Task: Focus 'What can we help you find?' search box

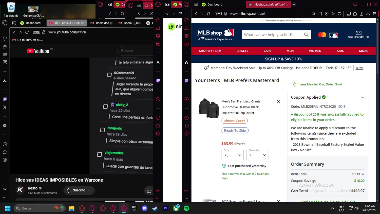Action: 273,35
